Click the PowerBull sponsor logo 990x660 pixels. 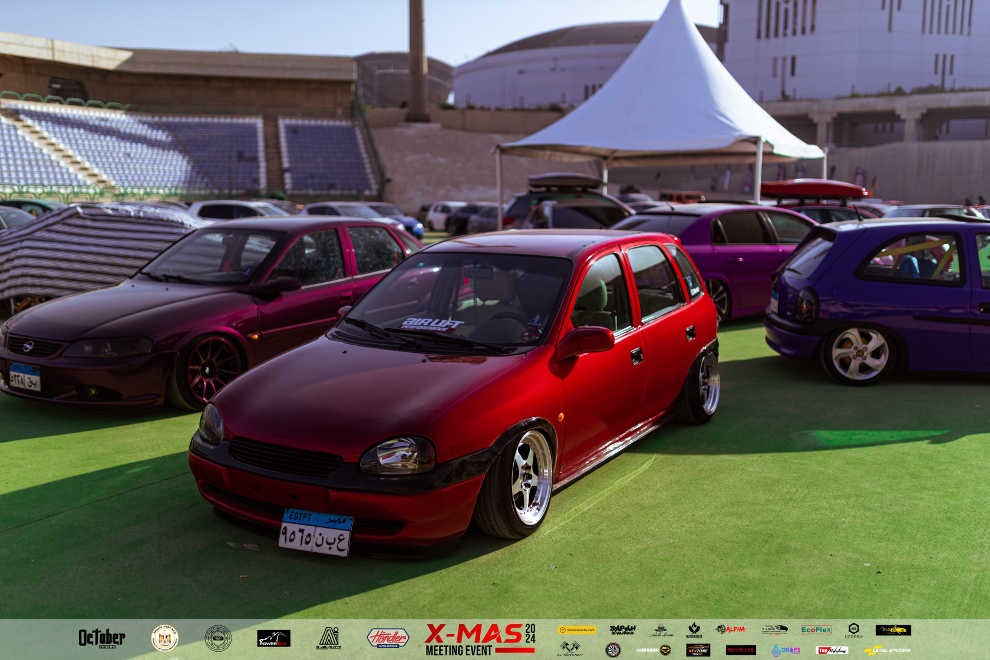[273, 638]
